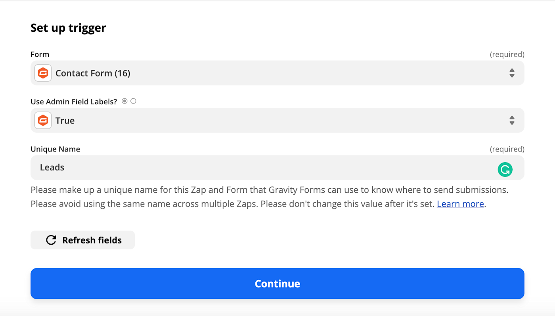Viewport: 555px width, 316px height.
Task: Click the (required) text above Unique Name
Action: coord(507,149)
